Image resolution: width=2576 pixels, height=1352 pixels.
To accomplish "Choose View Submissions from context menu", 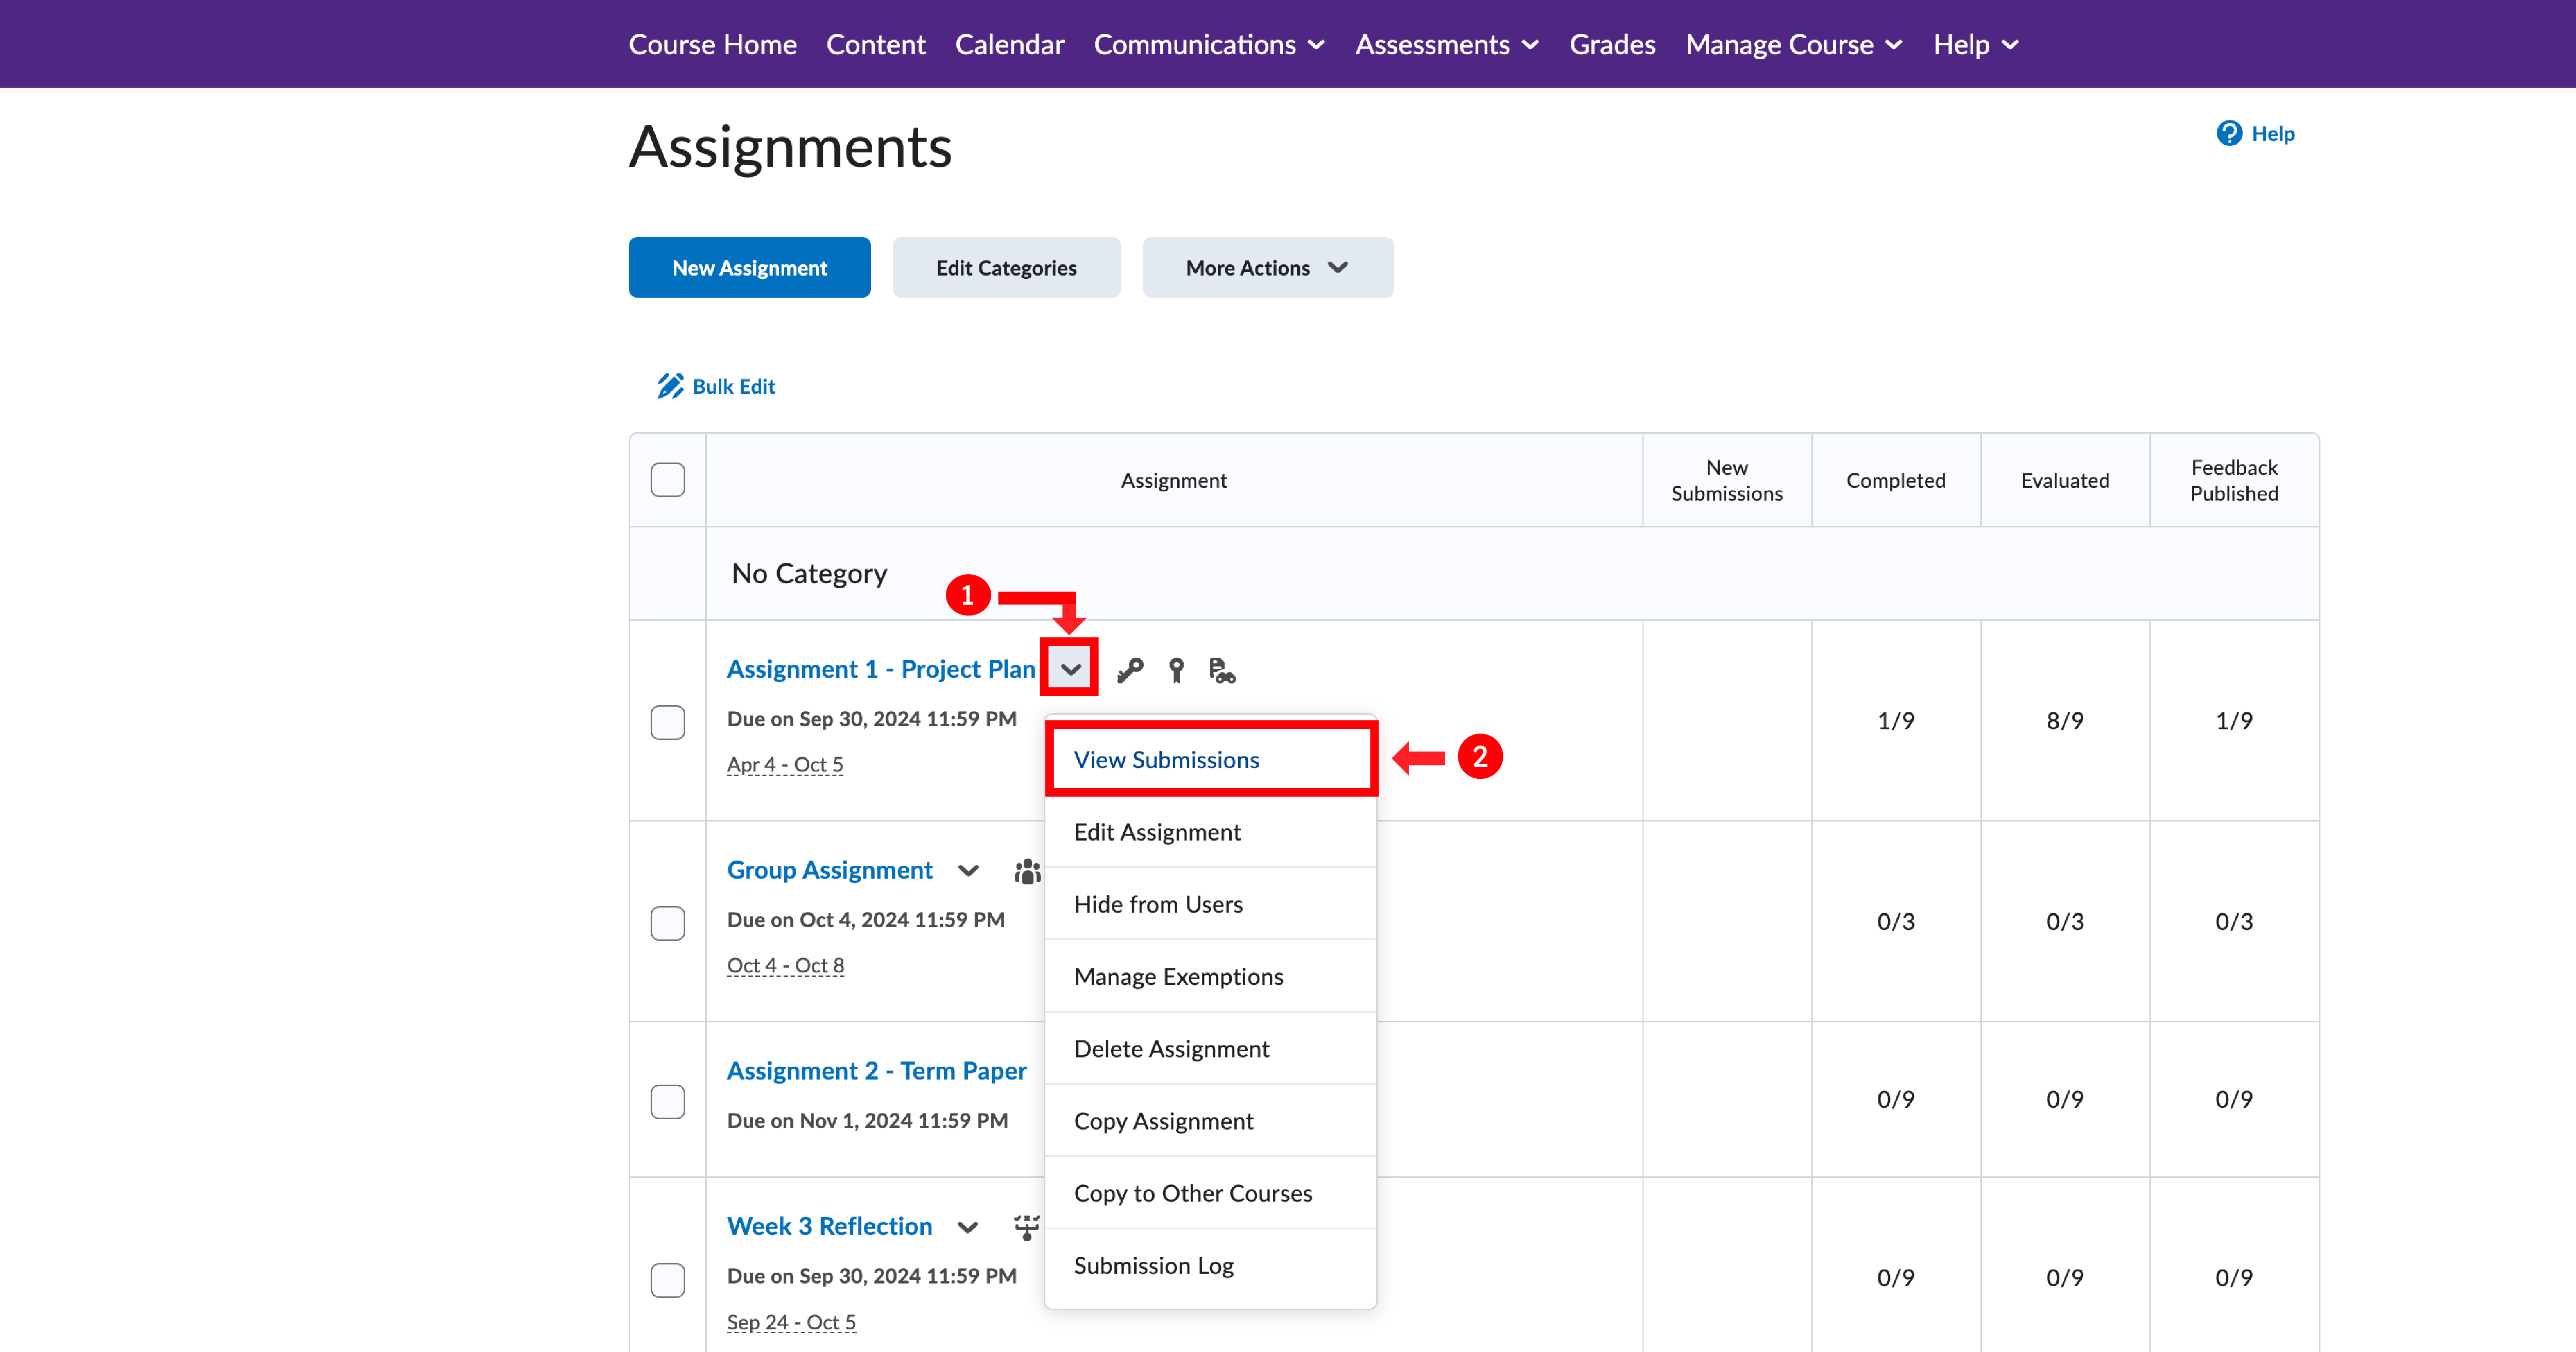I will (1166, 760).
